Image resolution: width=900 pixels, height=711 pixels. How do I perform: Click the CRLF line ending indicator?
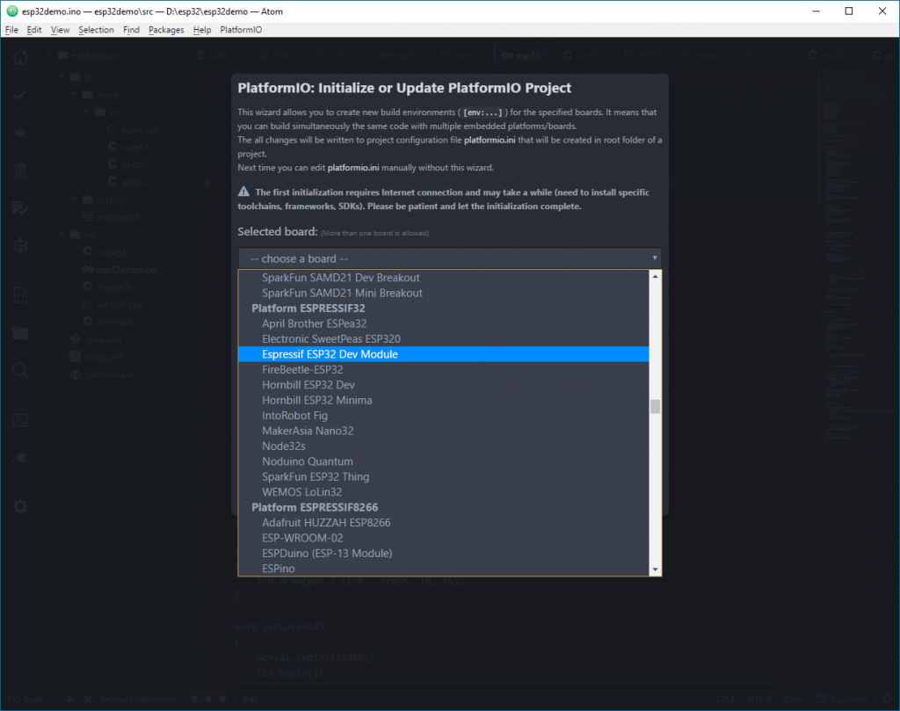tap(725, 700)
